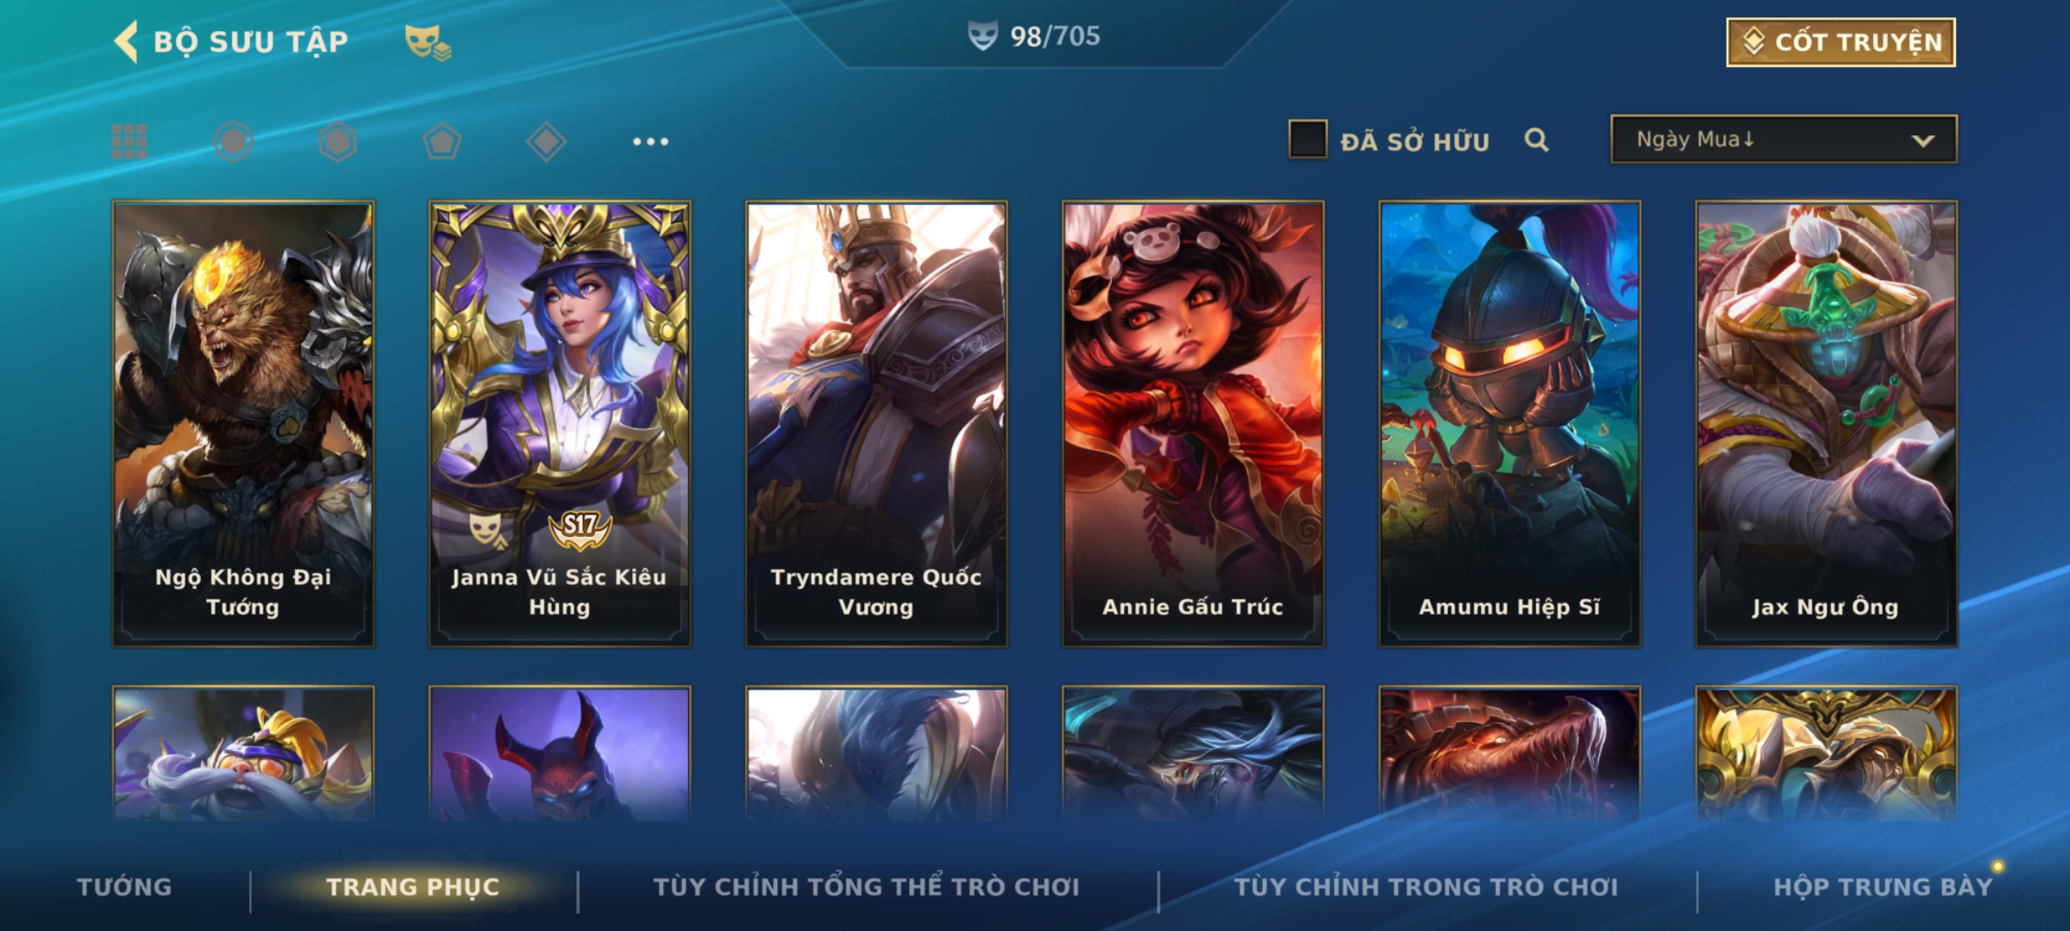Open the Hộp Trưng Bày tab
Screen dimensions: 2070x931
click(x=1883, y=887)
